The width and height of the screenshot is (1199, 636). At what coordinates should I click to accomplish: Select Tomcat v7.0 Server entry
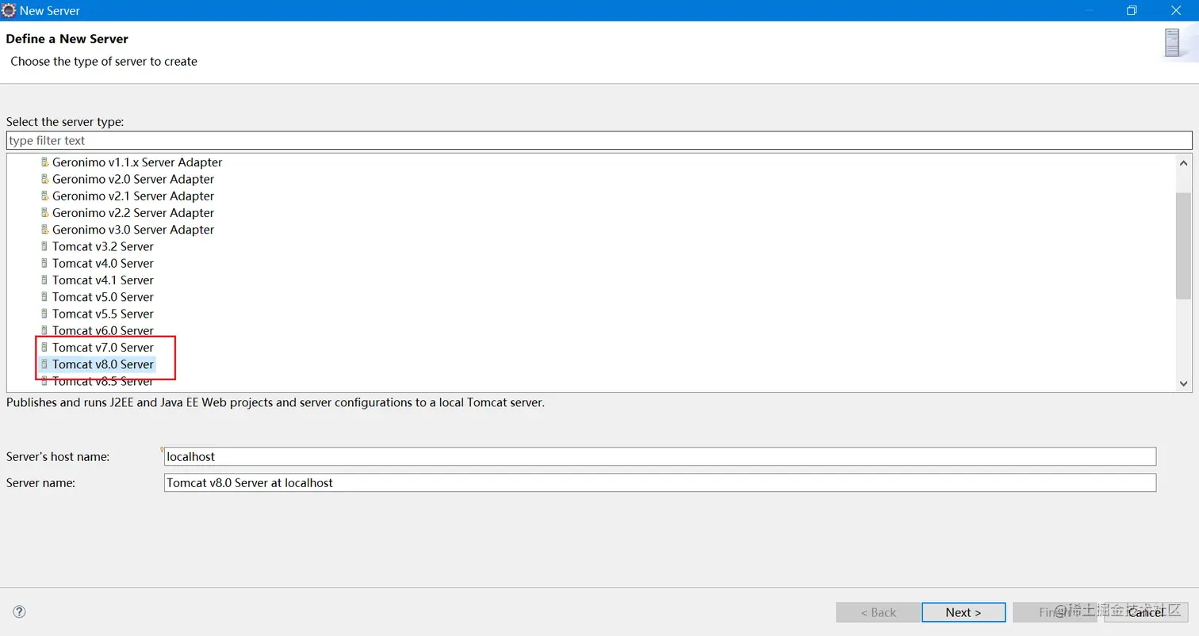[103, 347]
